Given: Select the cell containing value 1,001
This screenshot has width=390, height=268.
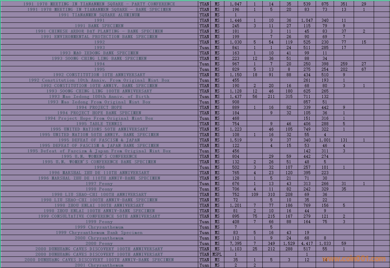Looking at the screenshot, I should click(x=325, y=140).
